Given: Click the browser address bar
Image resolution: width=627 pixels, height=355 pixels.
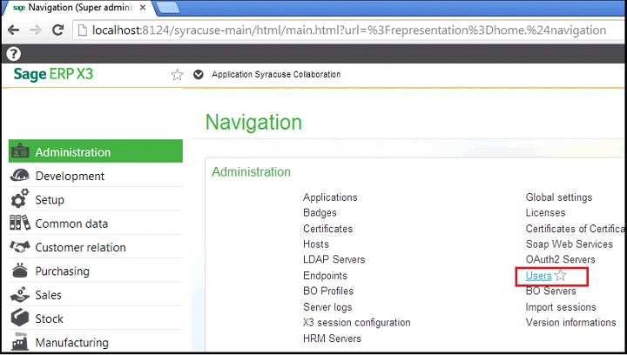Looking at the screenshot, I should [x=347, y=30].
